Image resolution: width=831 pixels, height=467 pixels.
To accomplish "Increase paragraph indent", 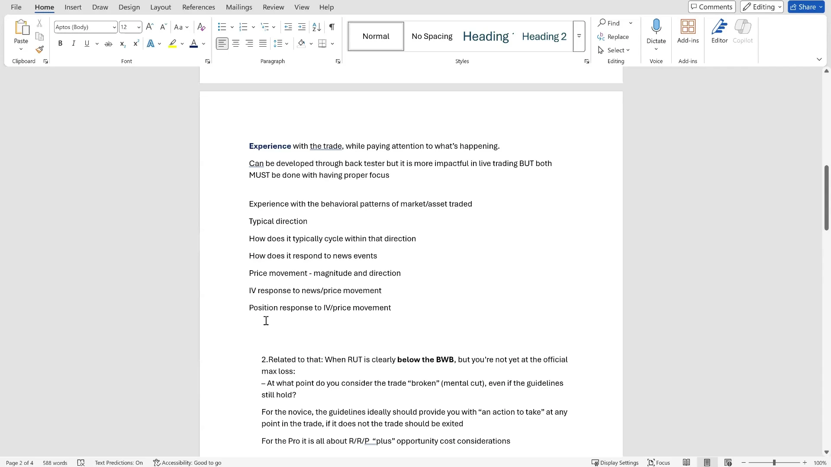I will pyautogui.click(x=302, y=27).
